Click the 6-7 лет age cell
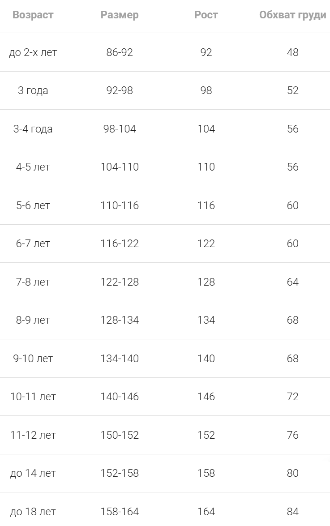 pyautogui.click(x=33, y=244)
